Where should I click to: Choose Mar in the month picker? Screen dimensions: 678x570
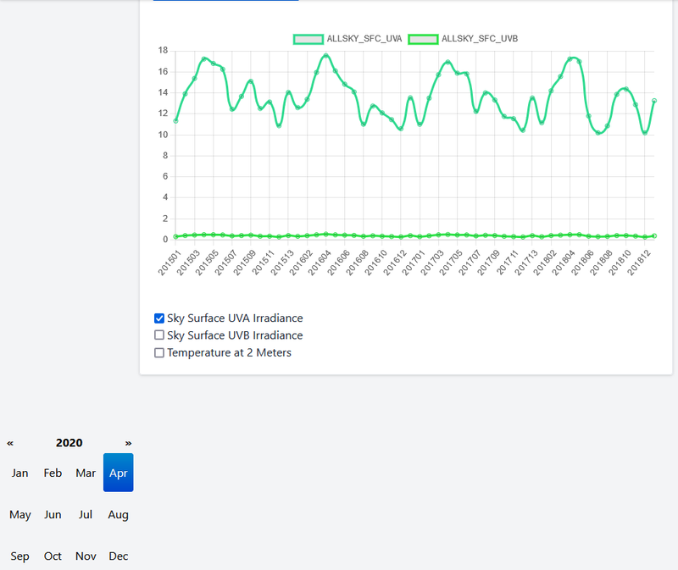coord(86,473)
